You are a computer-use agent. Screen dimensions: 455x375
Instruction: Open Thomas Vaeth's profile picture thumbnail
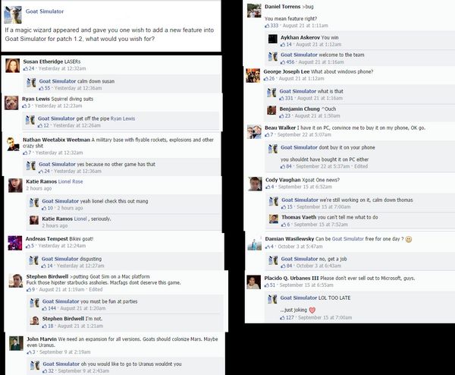[274, 219]
